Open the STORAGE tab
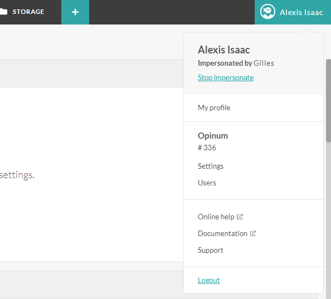Screen dimensions: 331x299 click(x=28, y=12)
